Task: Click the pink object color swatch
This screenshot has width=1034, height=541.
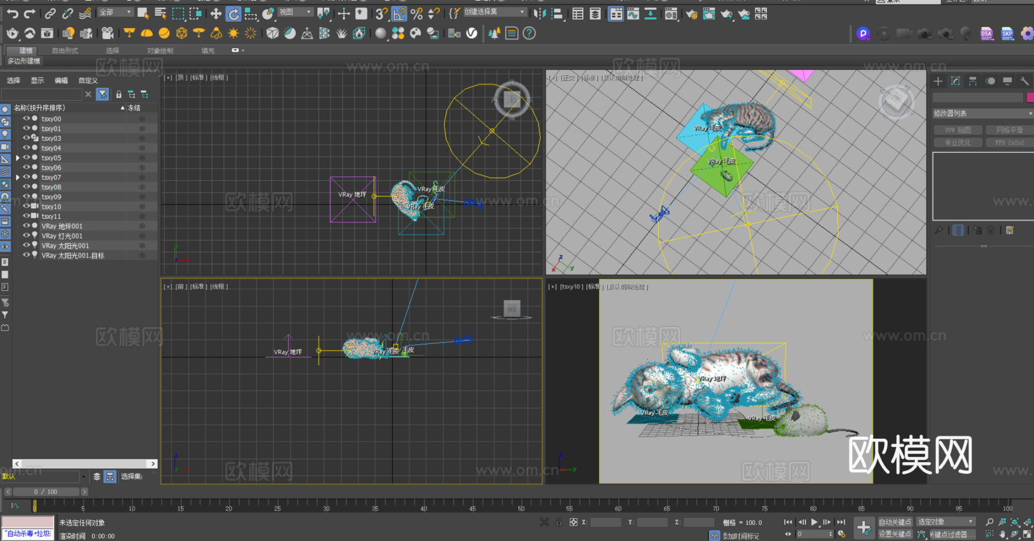Action: [x=1030, y=98]
